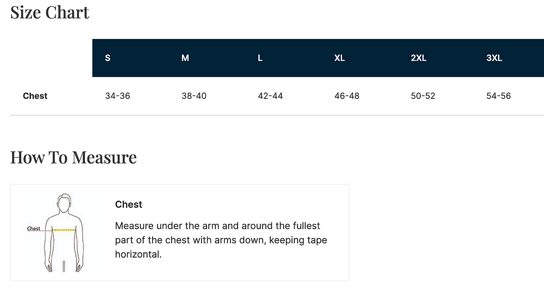Click the Chest row label in table

[35, 96]
